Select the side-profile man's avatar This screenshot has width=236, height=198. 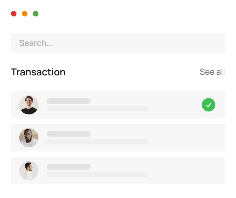click(29, 171)
